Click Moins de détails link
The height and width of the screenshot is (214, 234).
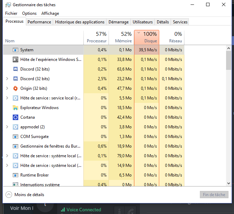[x=29, y=195]
